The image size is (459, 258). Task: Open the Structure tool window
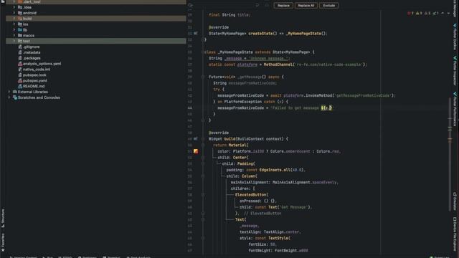click(3, 218)
